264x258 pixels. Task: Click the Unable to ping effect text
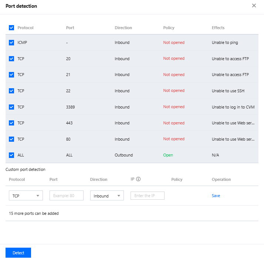(225, 42)
